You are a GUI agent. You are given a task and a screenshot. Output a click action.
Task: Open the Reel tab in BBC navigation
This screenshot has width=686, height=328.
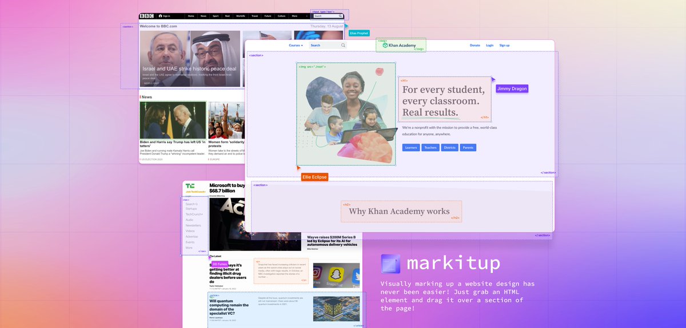point(228,16)
